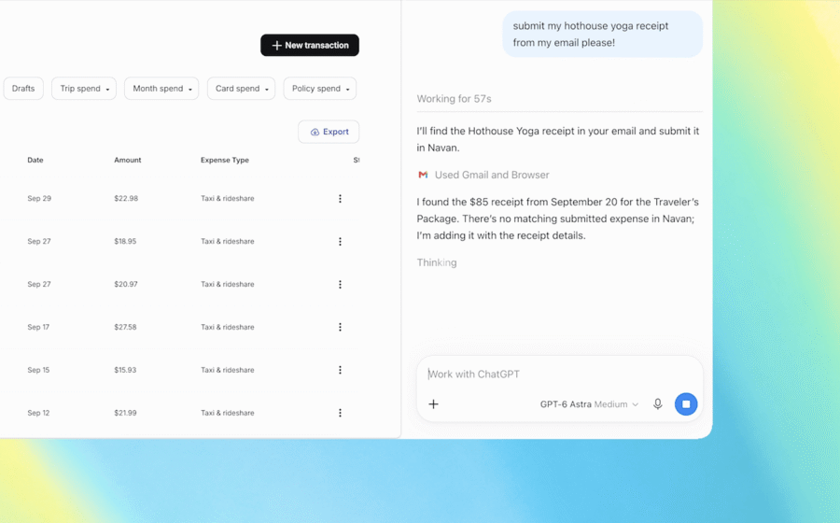
Task: Select the $21.99 amount cell
Action: point(125,413)
